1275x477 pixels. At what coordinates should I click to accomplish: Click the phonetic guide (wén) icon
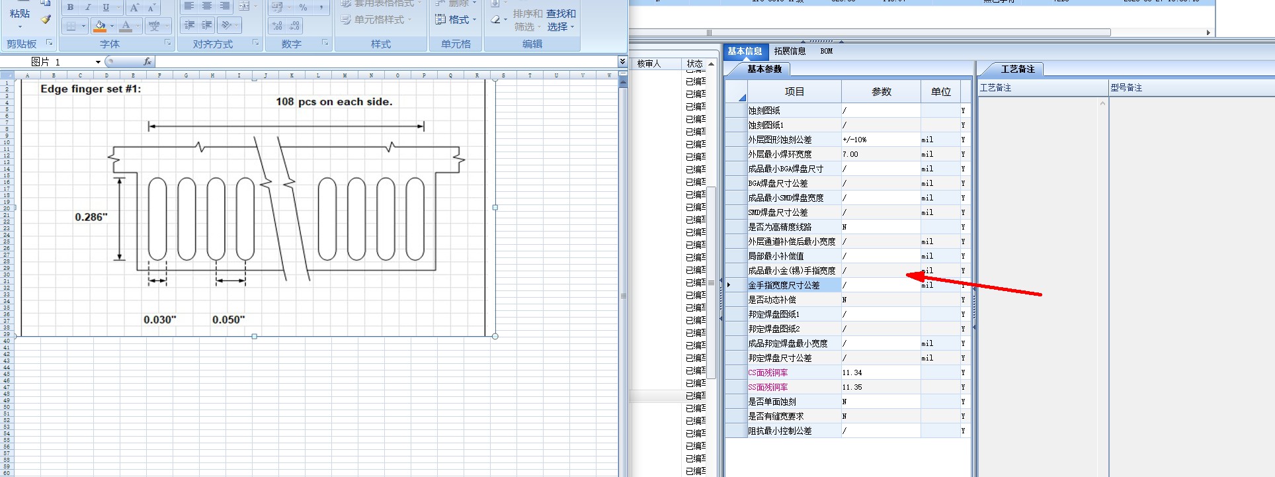pos(154,26)
